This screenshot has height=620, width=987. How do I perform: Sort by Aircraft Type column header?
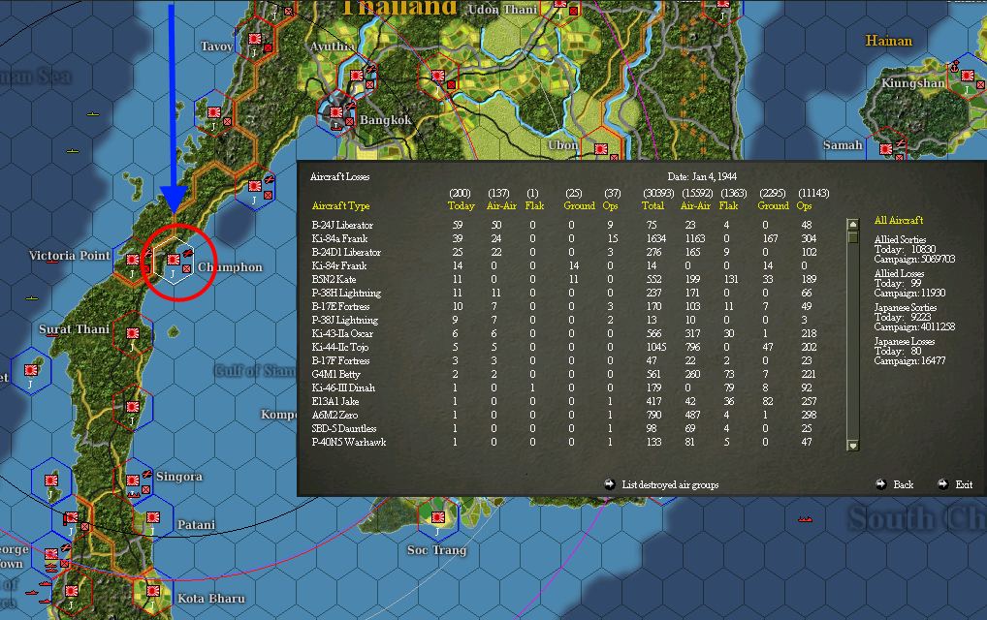(x=340, y=205)
